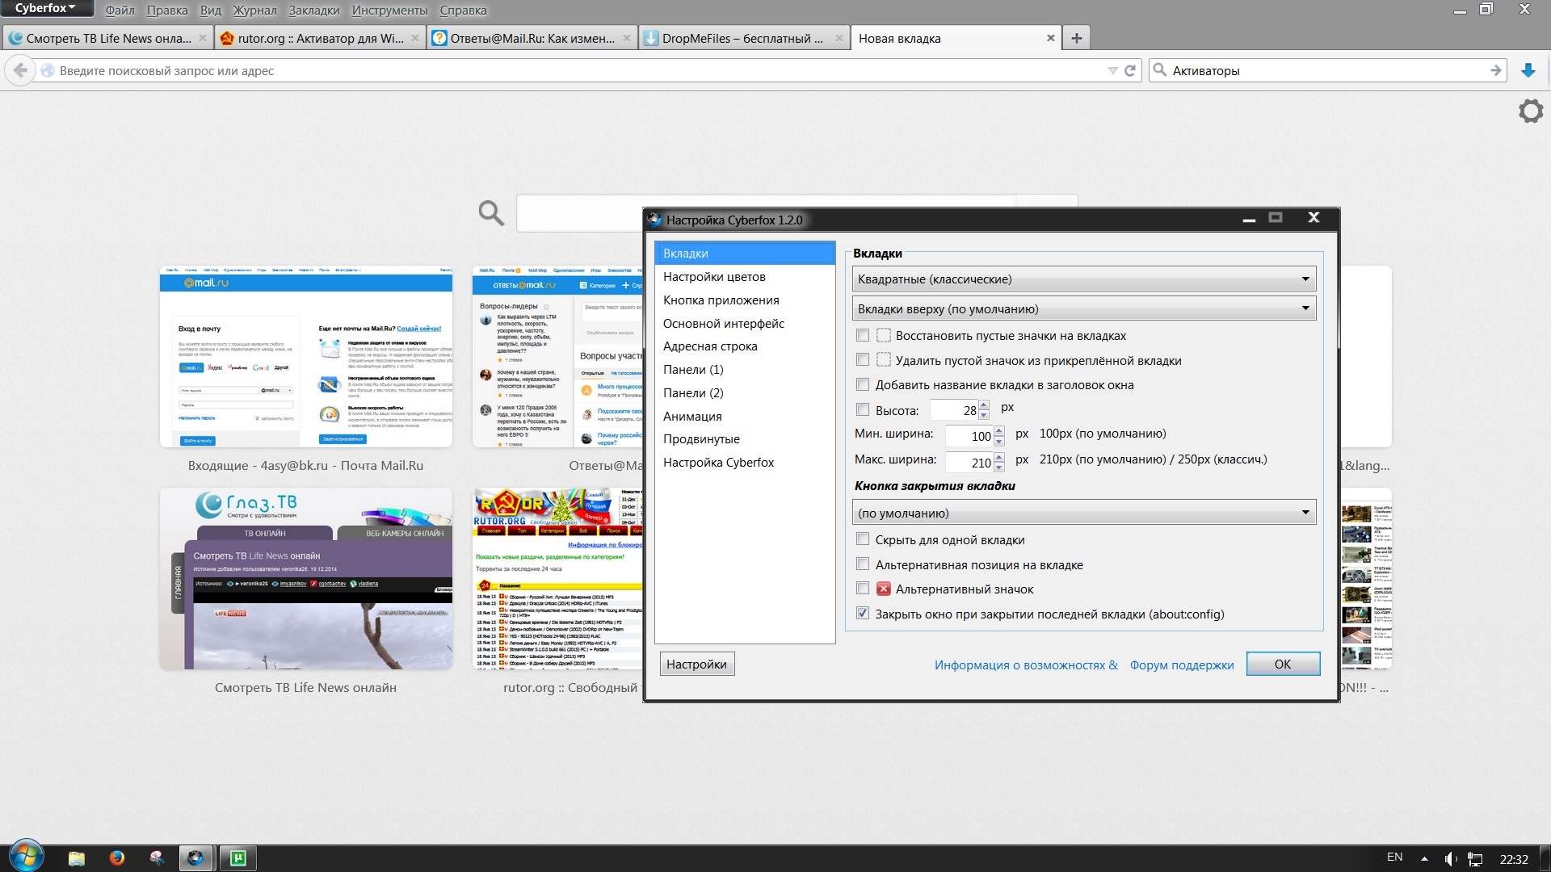Select Вкладки in settings list
The image size is (1551, 872).
pos(745,254)
